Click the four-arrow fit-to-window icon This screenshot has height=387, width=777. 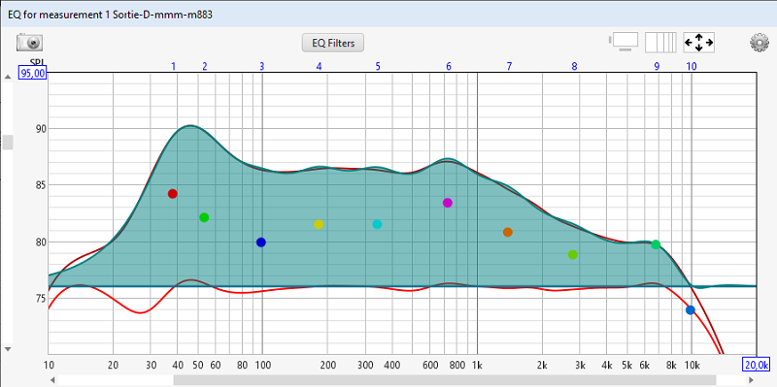pos(698,43)
